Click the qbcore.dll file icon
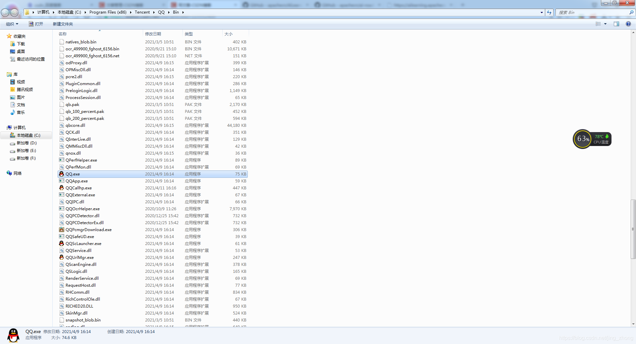The height and width of the screenshot is (344, 636). coord(62,125)
